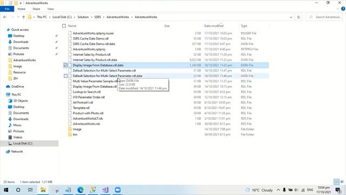Select 010 Parameter Order.rdl file
Image resolution: width=346 pixels, height=195 pixels.
click(89, 97)
